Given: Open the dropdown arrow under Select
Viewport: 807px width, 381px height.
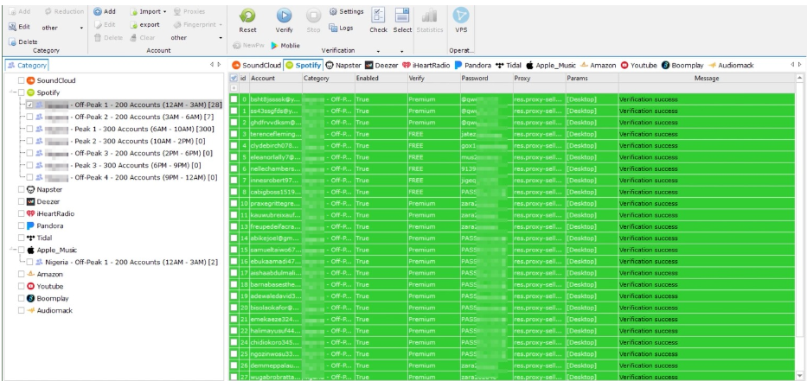Looking at the screenshot, I should point(400,52).
